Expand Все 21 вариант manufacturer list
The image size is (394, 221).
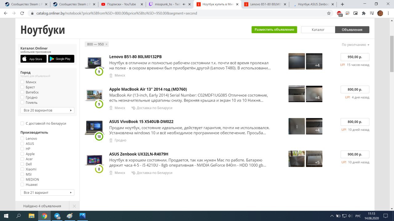47,192
